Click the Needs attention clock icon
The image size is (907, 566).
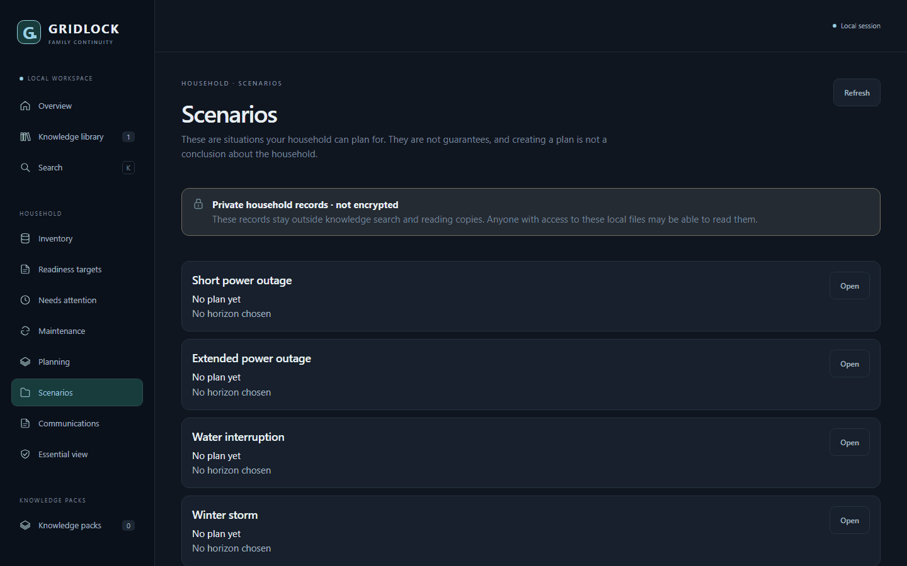[25, 300]
